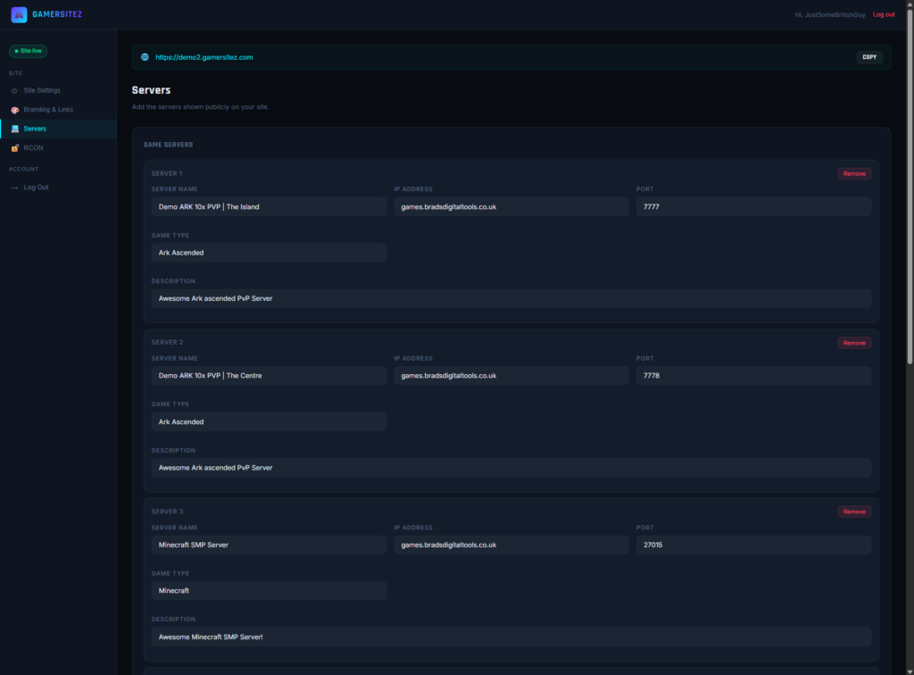Click the Branding & Links palette icon
This screenshot has height=675, width=914.
pos(14,110)
